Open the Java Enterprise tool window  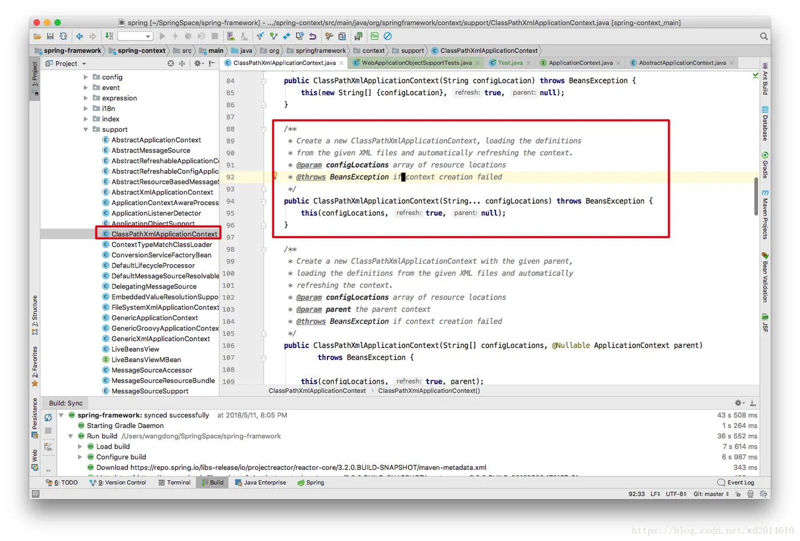coord(261,483)
